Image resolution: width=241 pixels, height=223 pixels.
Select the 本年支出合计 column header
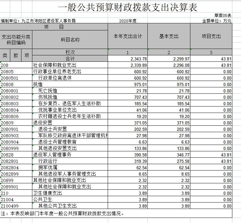pos(128,36)
